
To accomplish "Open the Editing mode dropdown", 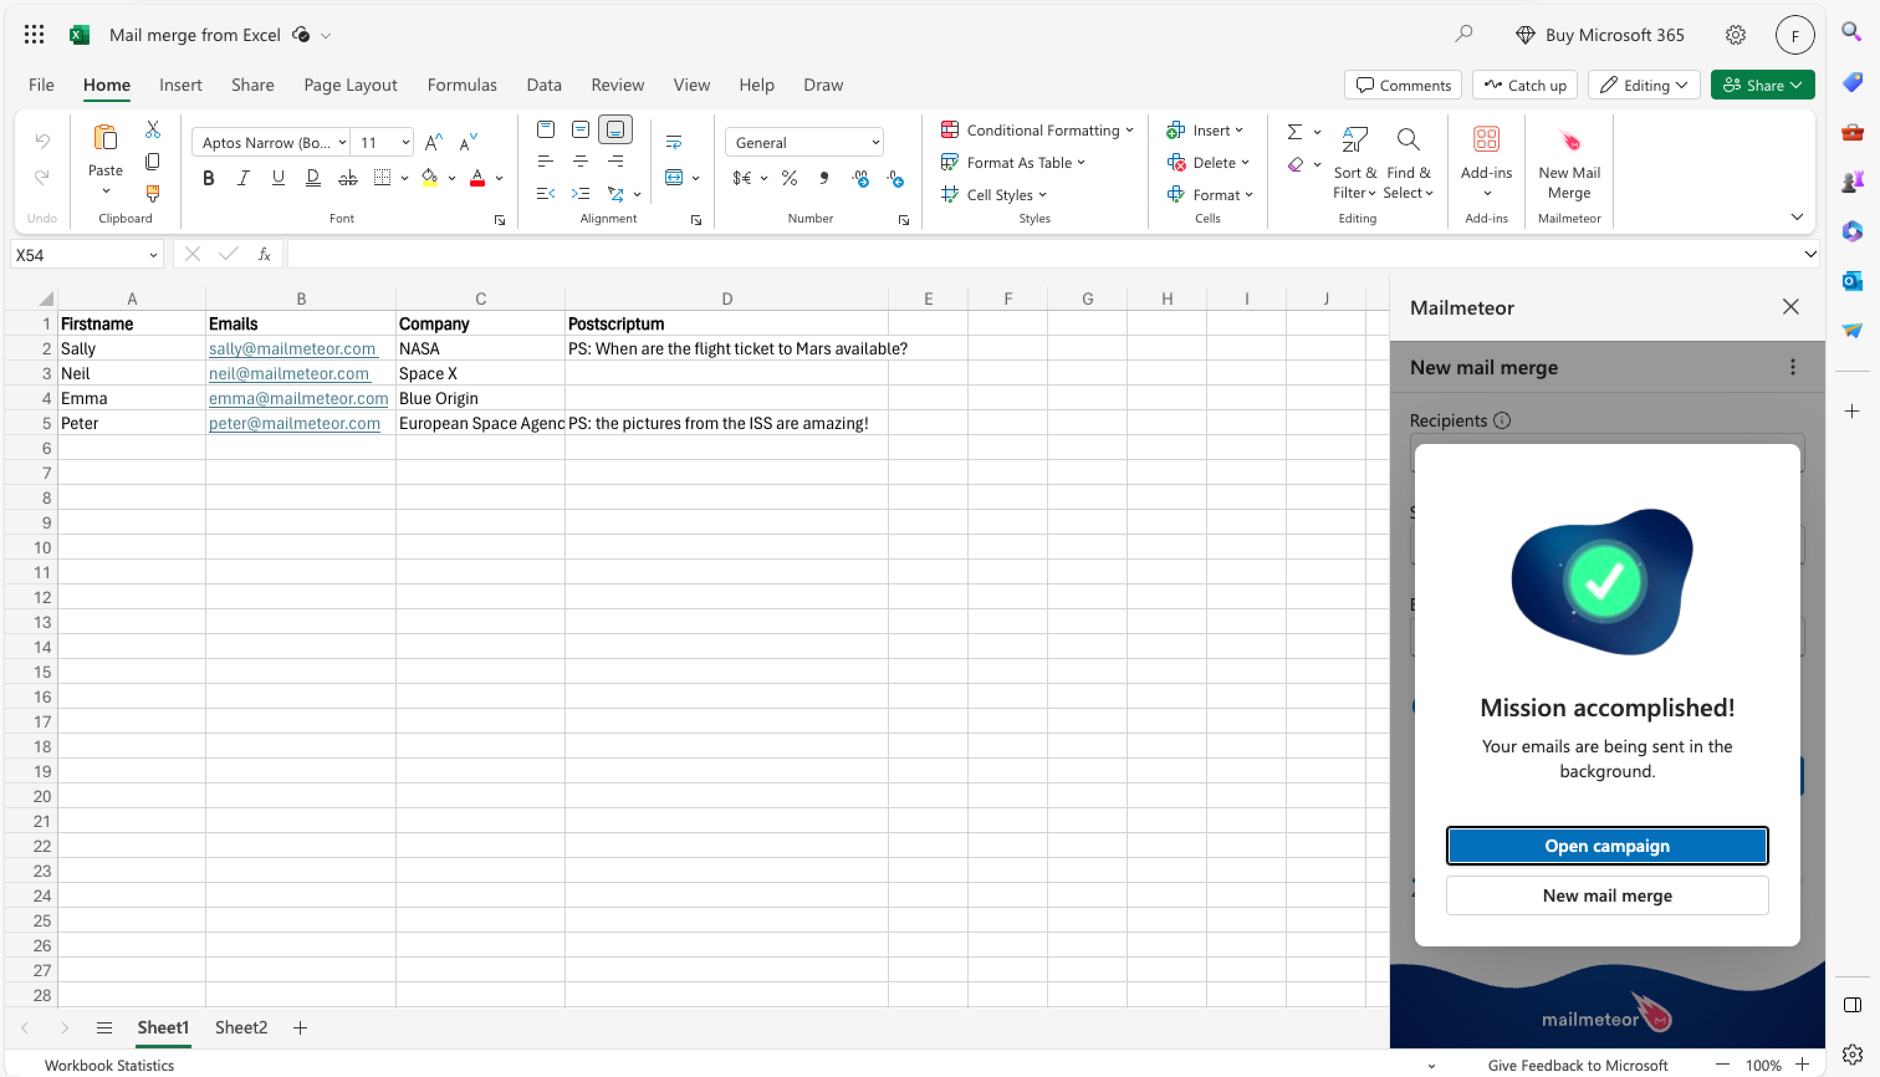I will 1643,85.
